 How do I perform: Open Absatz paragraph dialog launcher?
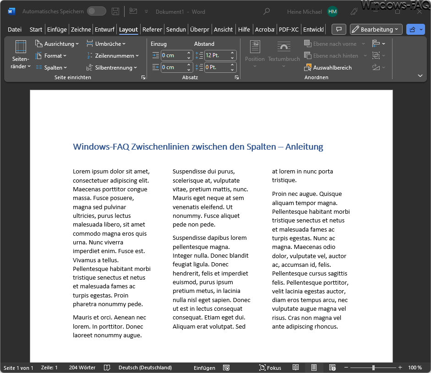click(x=237, y=77)
